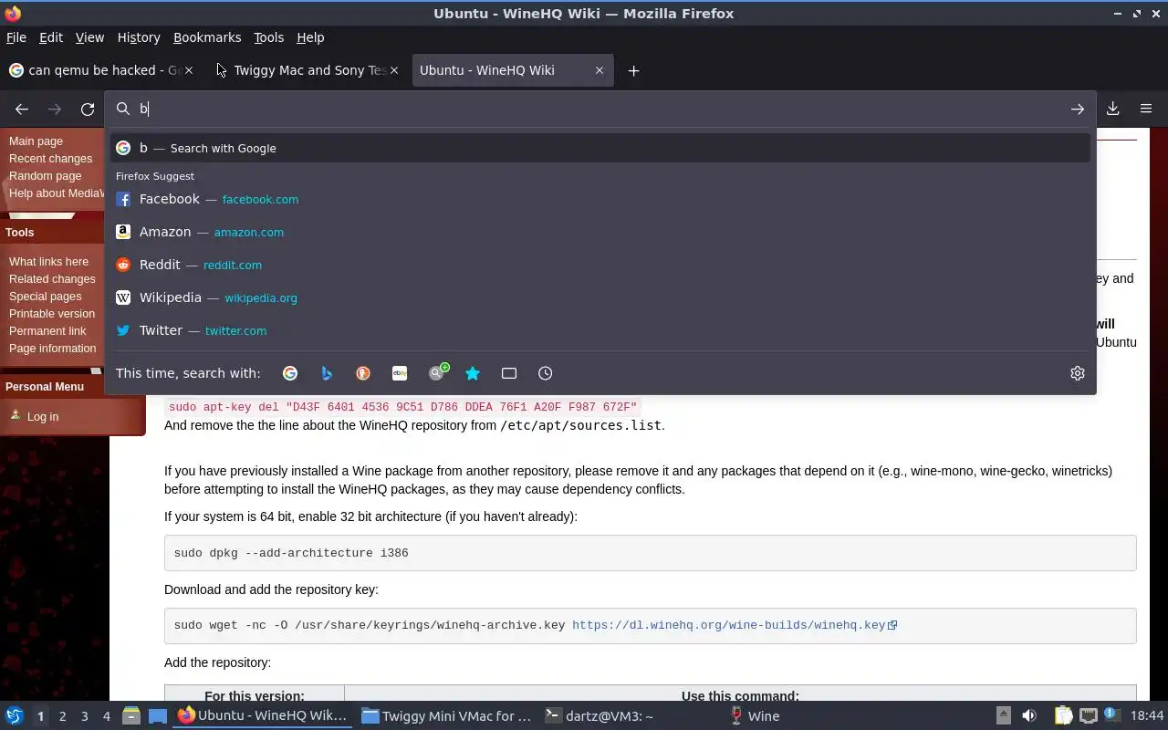This screenshot has height=730, width=1168.
Task: Open the file manager icon in taskbar
Action: click(x=131, y=716)
